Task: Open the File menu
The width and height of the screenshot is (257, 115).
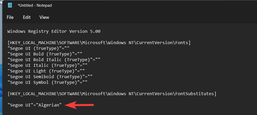Action: point(10,17)
